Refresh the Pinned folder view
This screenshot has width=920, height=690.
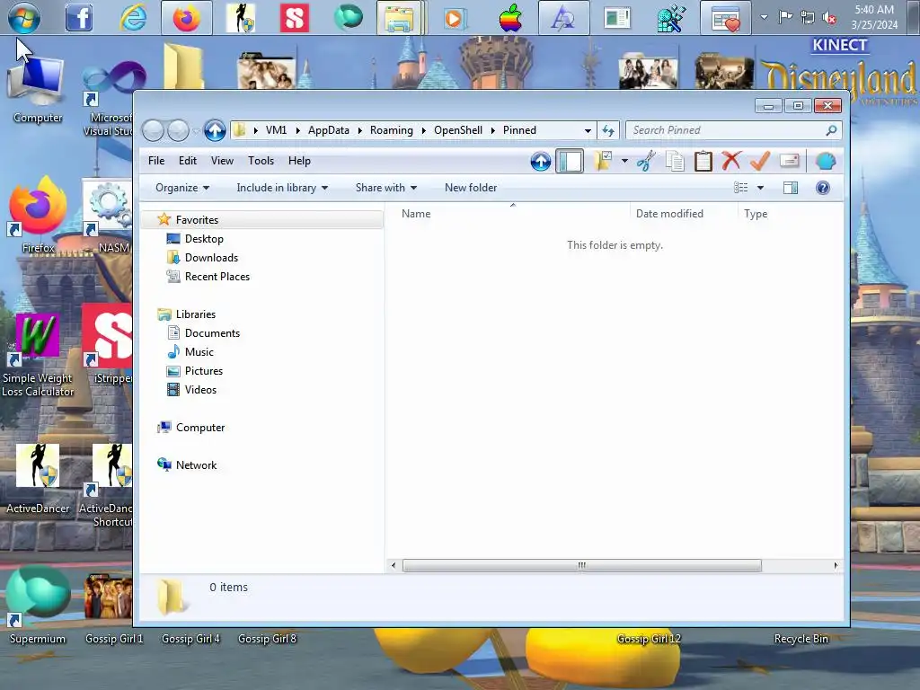pyautogui.click(x=608, y=130)
